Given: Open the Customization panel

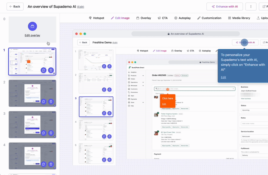Looking at the screenshot, I should click(x=209, y=18).
